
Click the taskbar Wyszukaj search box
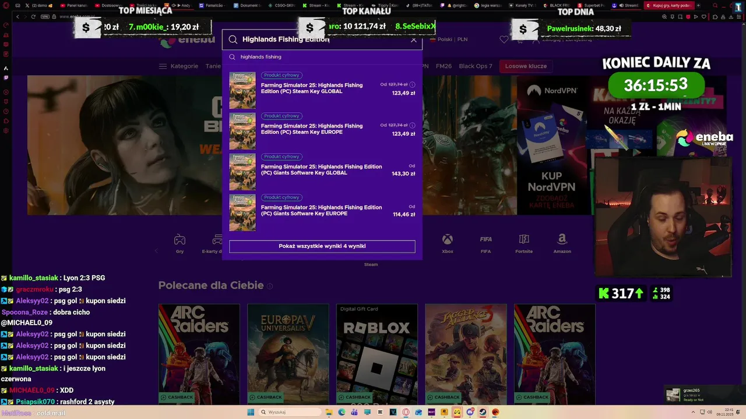click(x=290, y=412)
